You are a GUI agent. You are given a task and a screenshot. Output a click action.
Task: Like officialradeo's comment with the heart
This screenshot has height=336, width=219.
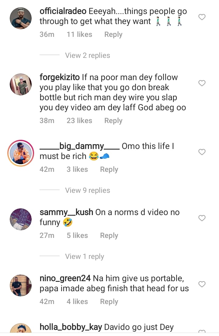202,17
